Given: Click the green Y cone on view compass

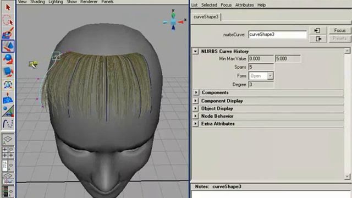Looking at the screenshot, I should click(x=173, y=15).
